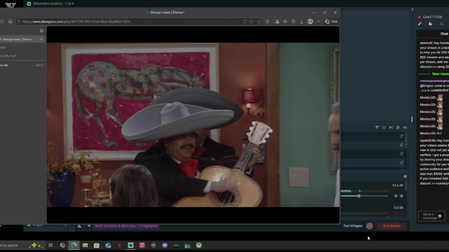Open emoji picker in chat message box
Image resolution: width=449 pixels, height=252 pixels.
click(x=440, y=216)
